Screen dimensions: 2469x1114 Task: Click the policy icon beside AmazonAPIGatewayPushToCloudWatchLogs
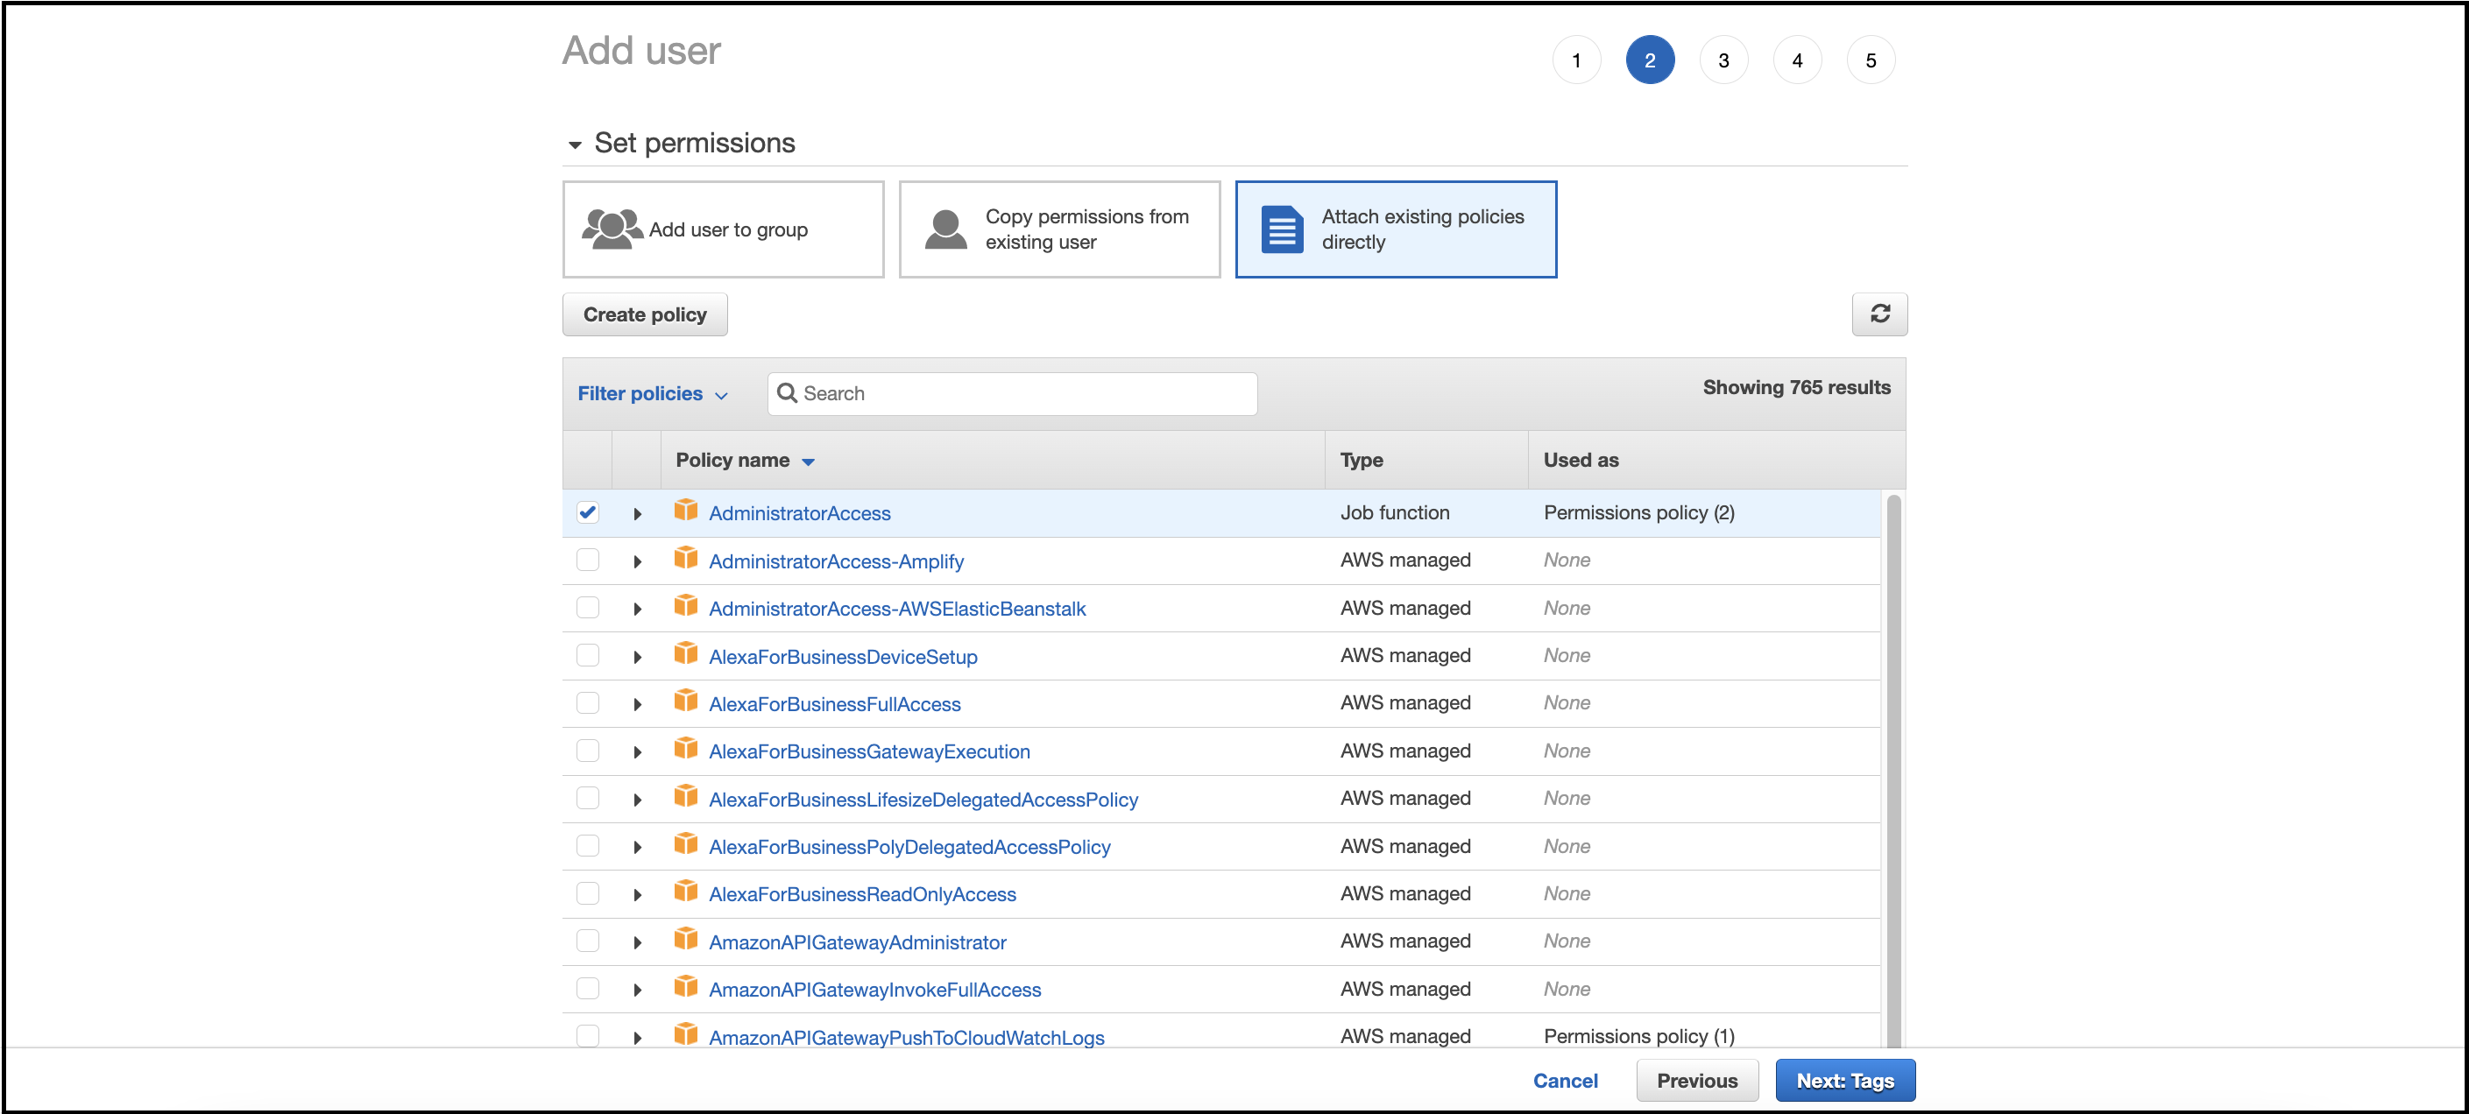[685, 1034]
